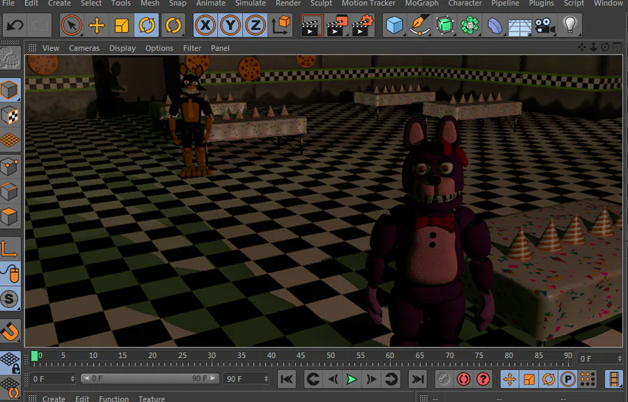Click the Undo arrow icon
Screen dimensions: 628x402
(15, 26)
